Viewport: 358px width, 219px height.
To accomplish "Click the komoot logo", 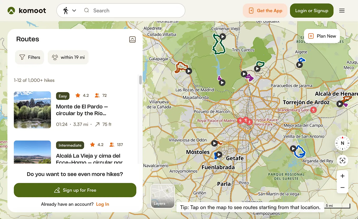I will 27,11.
